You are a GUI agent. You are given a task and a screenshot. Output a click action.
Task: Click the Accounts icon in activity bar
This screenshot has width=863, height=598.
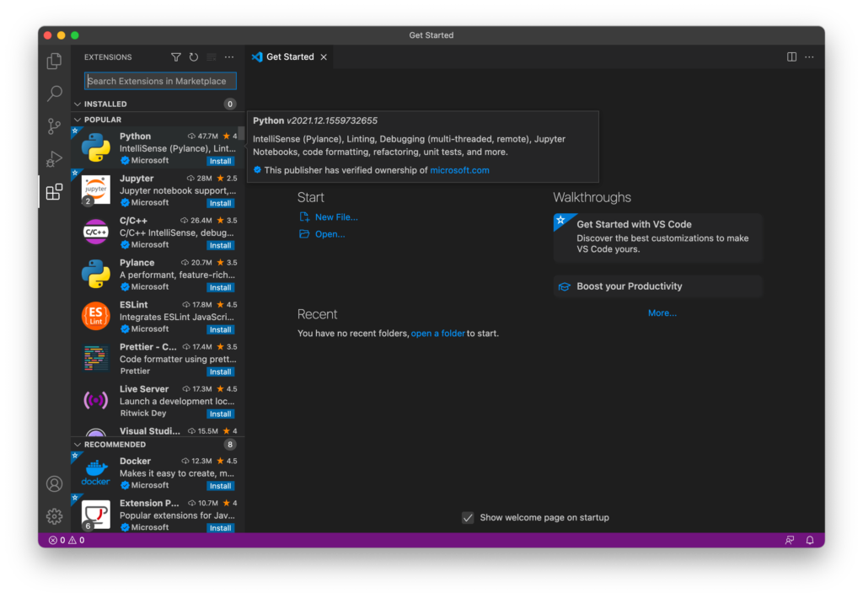click(54, 484)
